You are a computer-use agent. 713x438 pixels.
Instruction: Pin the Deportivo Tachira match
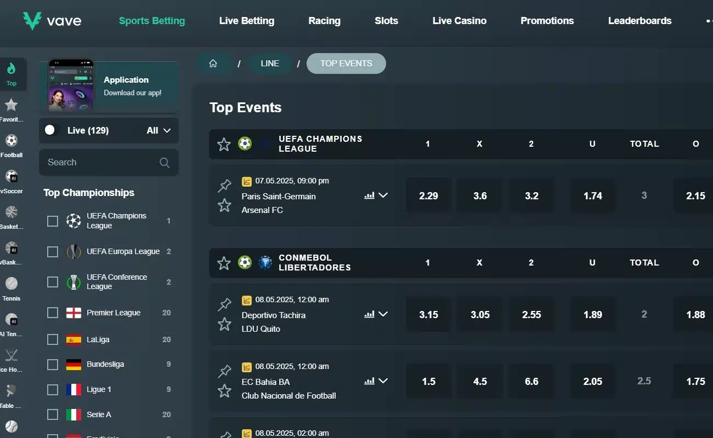click(x=224, y=305)
